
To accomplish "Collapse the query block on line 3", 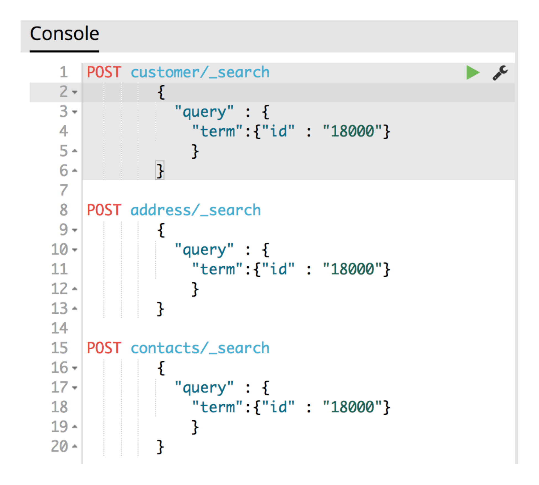I will 75,112.
